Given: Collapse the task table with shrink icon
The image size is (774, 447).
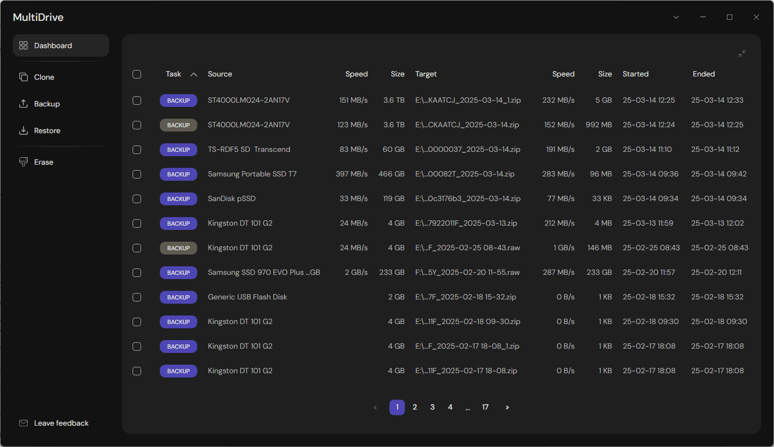Looking at the screenshot, I should pos(742,53).
